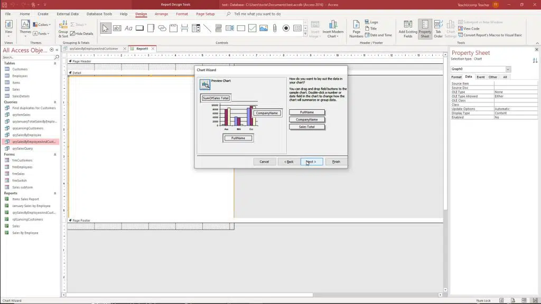This screenshot has height=304, width=541.
Task: Choose the Select pointer tool in Controls
Action: (105, 28)
